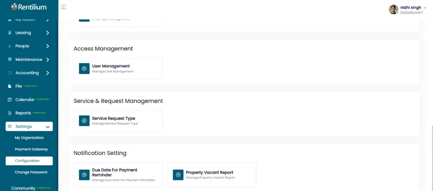433x191 pixels.
Task: Expand the Accounting menu chevron
Action: point(47,73)
